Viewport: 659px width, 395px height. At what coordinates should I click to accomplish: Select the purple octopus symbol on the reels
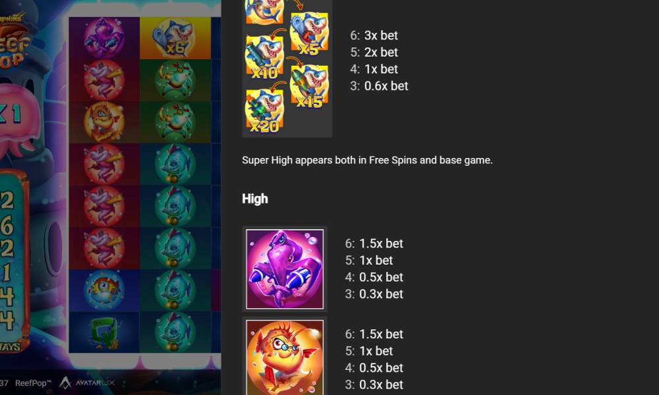[104, 38]
